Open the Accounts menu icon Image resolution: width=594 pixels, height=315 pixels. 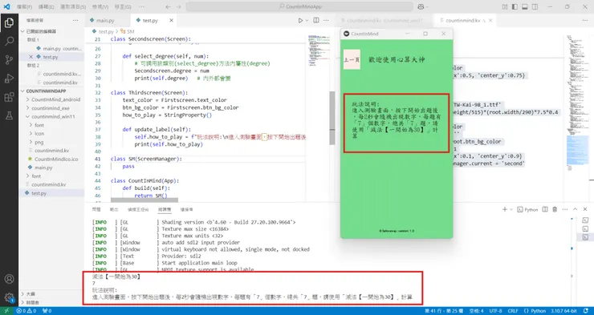[x=9, y=279]
